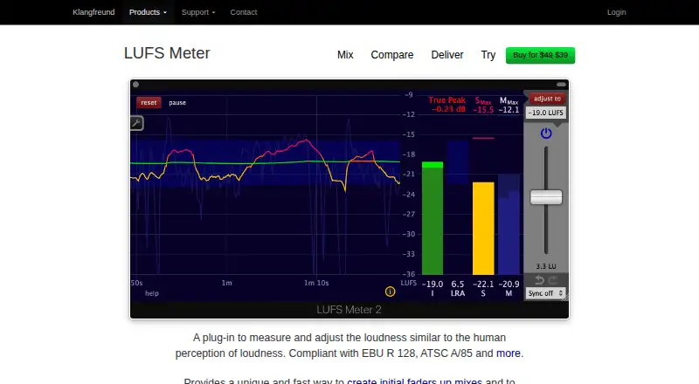Click the 3.3 LU gain readout

click(x=546, y=266)
